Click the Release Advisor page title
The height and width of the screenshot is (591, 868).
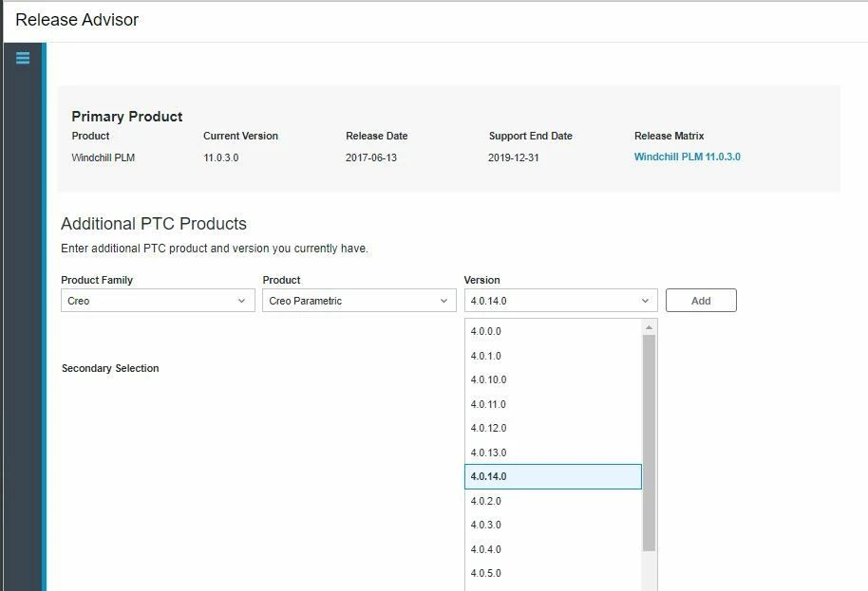[77, 20]
